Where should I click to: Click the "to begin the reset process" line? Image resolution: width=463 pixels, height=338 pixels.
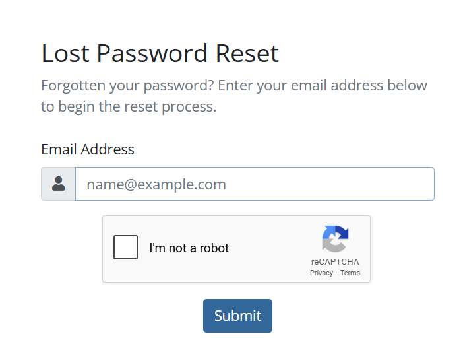pyautogui.click(x=129, y=106)
